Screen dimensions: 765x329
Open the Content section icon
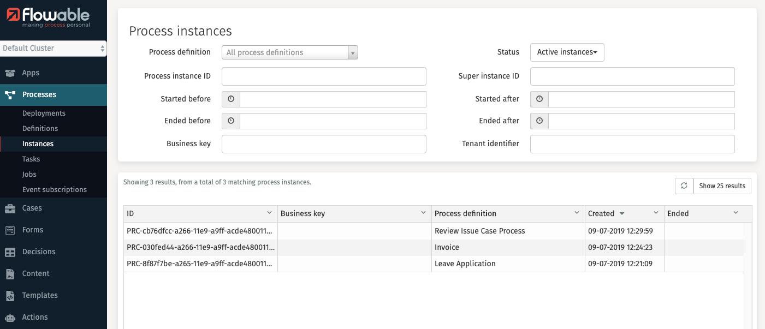(x=10, y=273)
